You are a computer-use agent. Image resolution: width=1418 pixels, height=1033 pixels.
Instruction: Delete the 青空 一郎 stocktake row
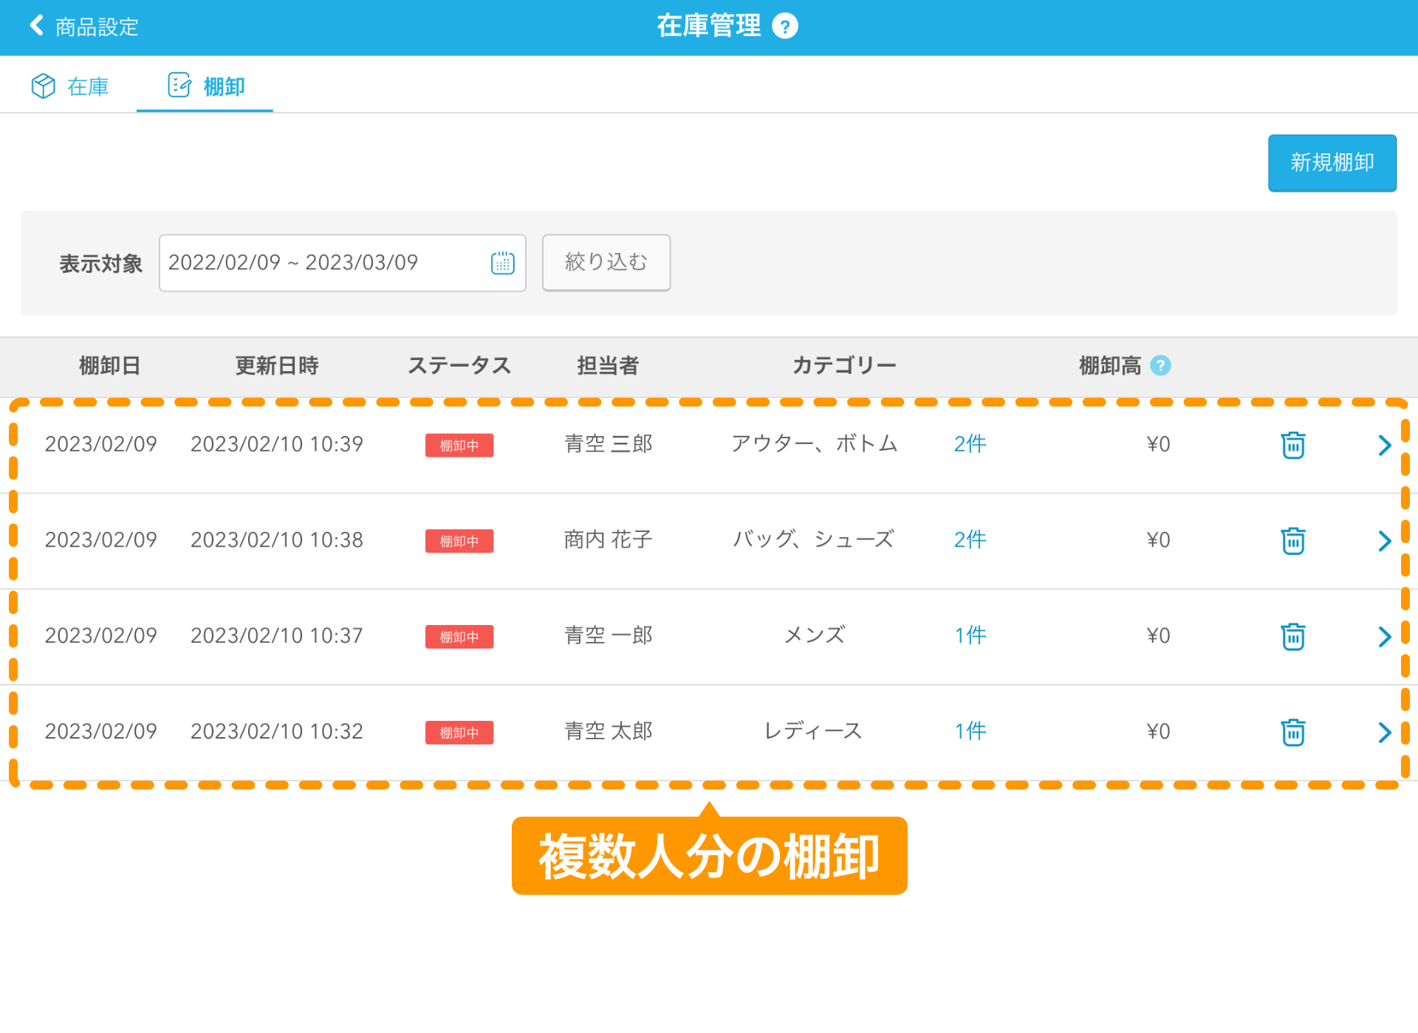click(x=1293, y=636)
